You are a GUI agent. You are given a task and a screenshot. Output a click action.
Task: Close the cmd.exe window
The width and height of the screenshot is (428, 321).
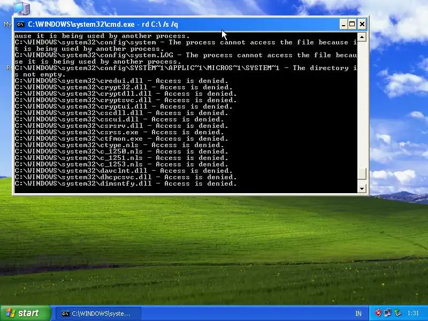362,25
